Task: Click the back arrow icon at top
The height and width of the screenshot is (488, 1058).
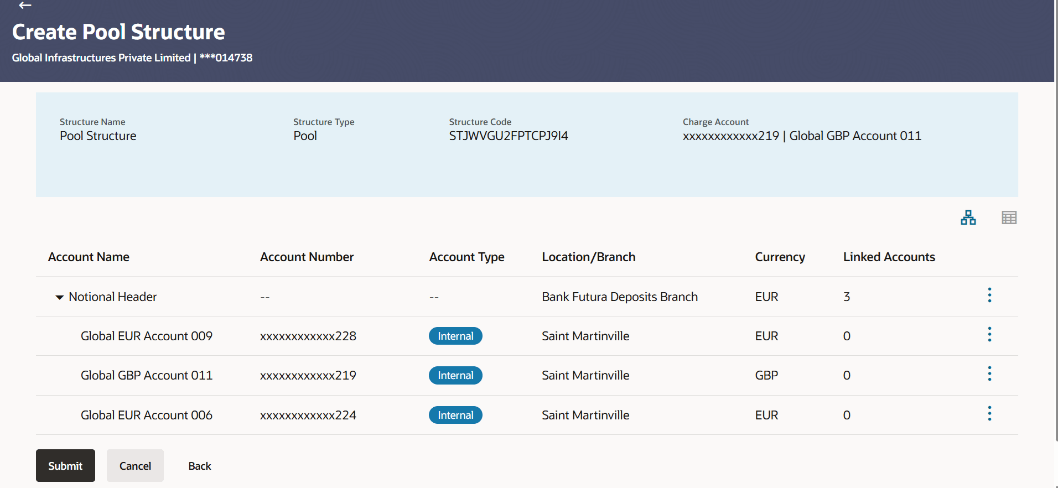Action: click(25, 6)
